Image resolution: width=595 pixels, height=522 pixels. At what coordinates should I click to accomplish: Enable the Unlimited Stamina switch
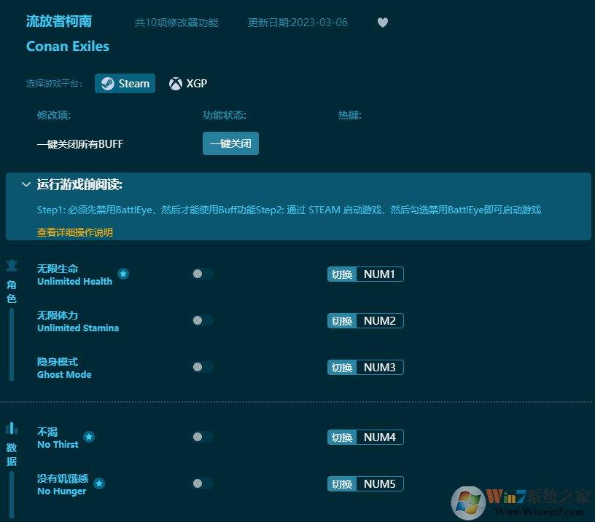[203, 320]
